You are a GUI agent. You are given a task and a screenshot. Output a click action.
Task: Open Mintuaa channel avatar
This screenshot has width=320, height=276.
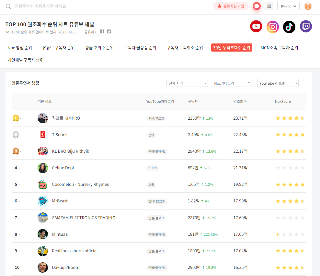[43, 234]
